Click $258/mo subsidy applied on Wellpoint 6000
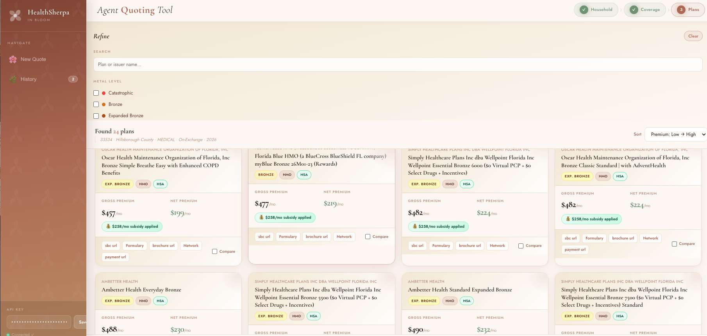Image resolution: width=707 pixels, height=336 pixels. click(x=438, y=227)
